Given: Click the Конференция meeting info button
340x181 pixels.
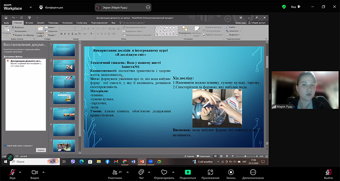Looking at the screenshot, I should coord(51,7).
